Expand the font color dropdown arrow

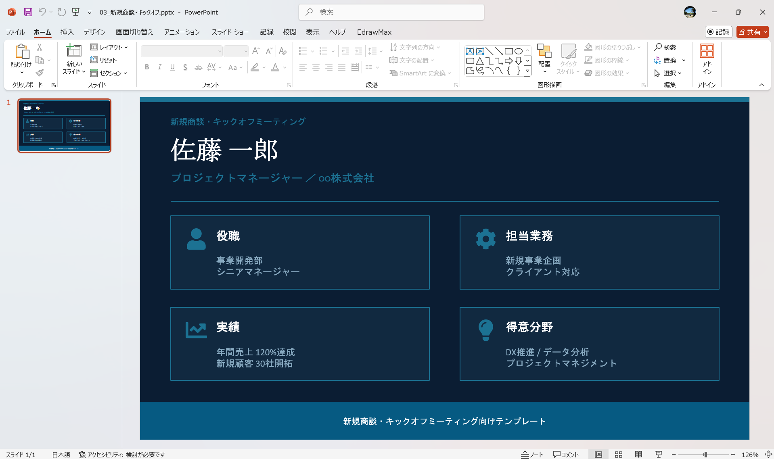pos(285,67)
